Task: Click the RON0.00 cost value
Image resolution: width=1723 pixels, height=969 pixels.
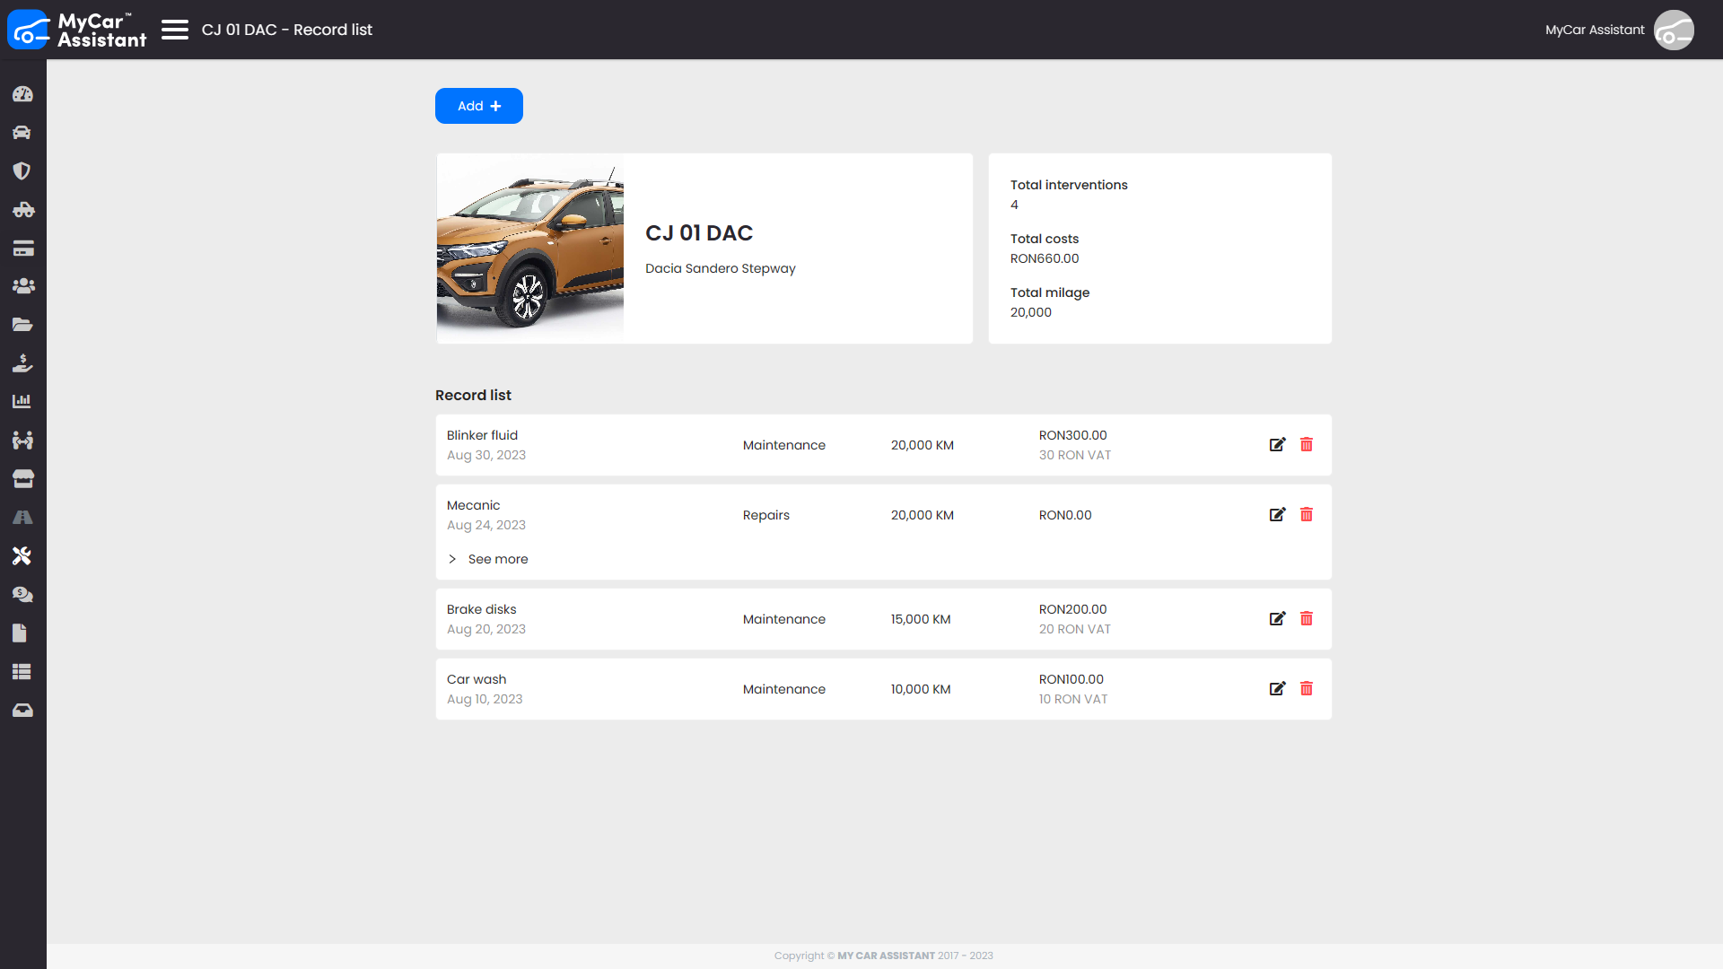Action: click(x=1065, y=515)
